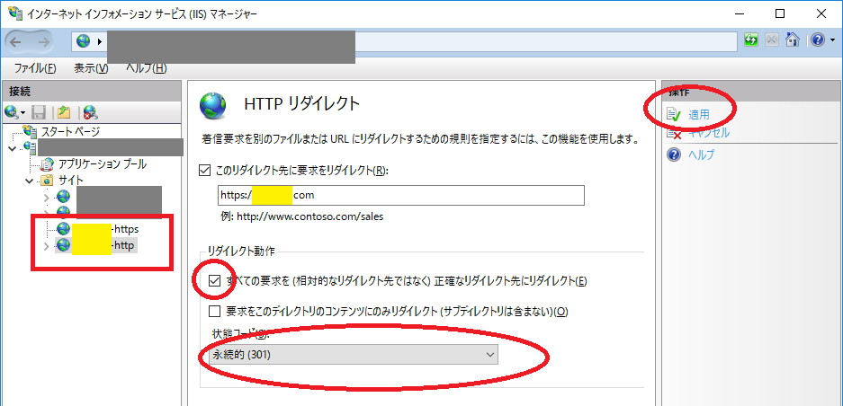Click the refresh page icon top-right
Viewport: 843px width, 406px height.
(751, 40)
